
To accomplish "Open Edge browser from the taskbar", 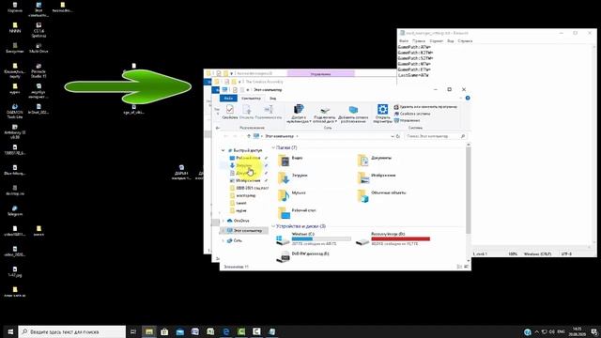I will 226,331.
